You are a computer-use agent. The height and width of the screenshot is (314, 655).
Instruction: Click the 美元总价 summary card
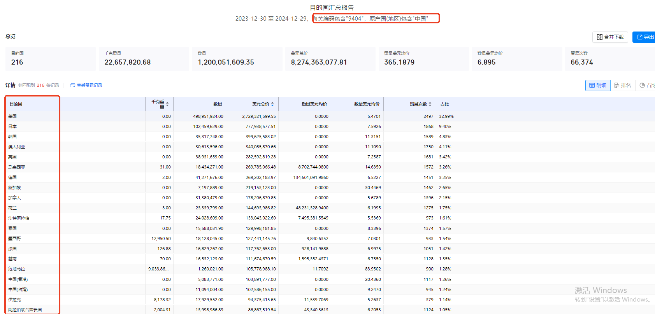[330, 59]
